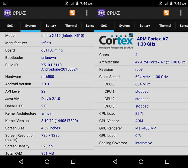Tap the GPU Load value 0 %
Screen dimensions: 188x168
tap(138, 136)
